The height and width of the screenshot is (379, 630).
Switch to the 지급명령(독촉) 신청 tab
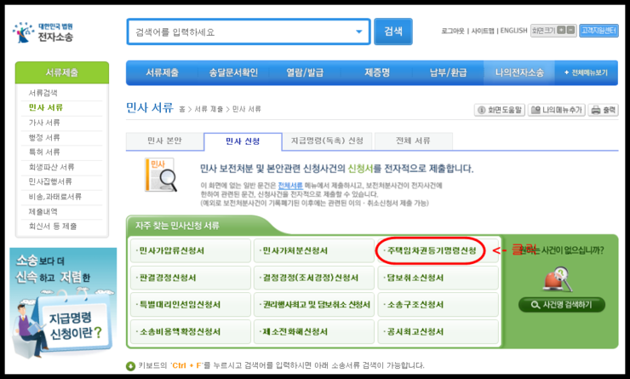327,141
